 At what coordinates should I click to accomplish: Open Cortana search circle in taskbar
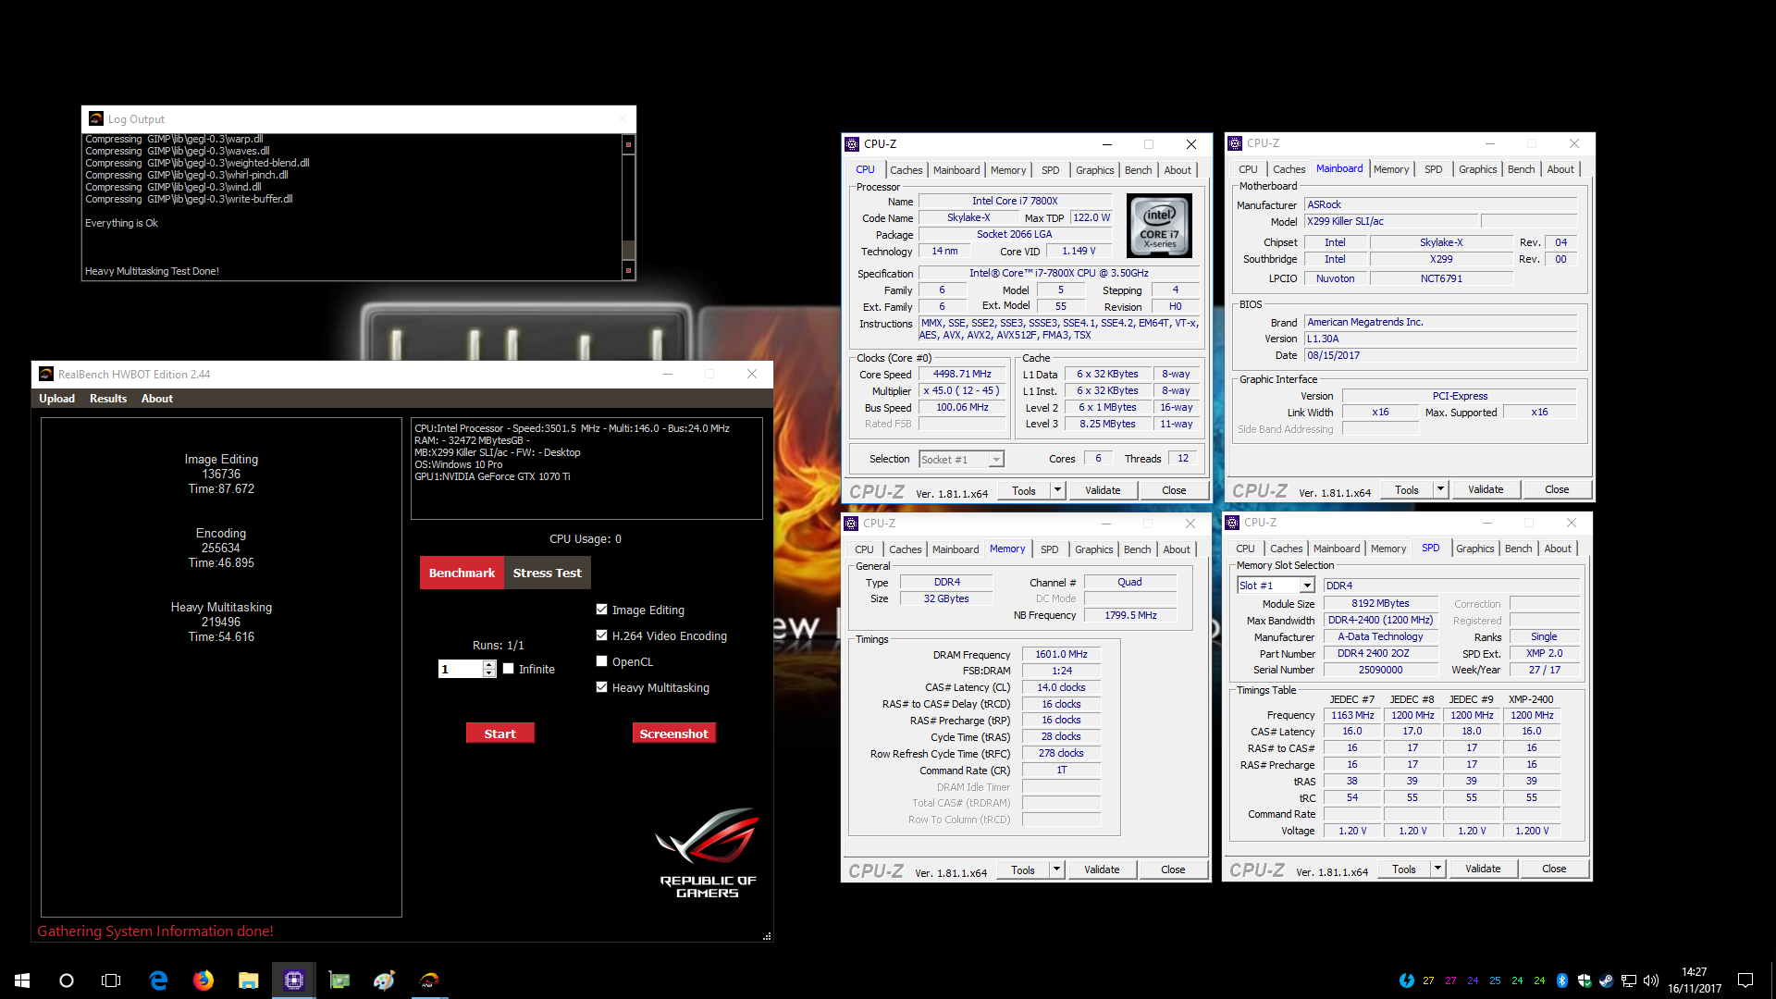point(67,980)
